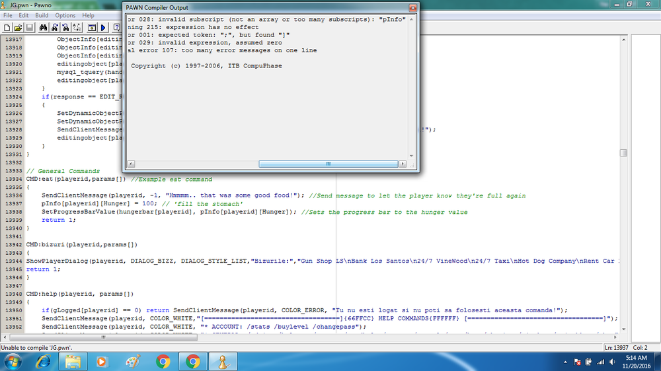Click the '* ACCOUNT: /stats /buylevel' line
Viewport: 661px width, 371px height.
(x=204, y=327)
